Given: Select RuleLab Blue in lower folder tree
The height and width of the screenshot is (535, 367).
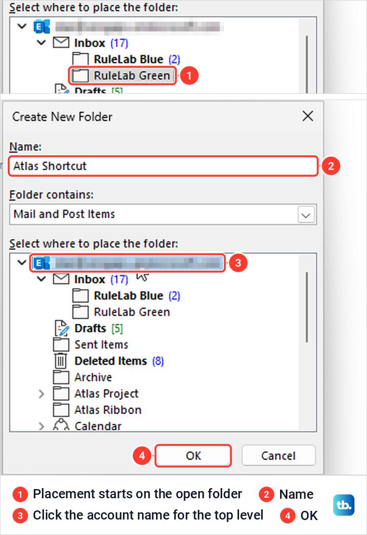Looking at the screenshot, I should 137,295.
